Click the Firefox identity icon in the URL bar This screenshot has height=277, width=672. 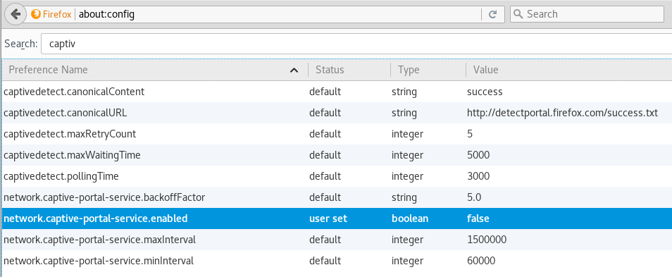pyautogui.click(x=36, y=14)
